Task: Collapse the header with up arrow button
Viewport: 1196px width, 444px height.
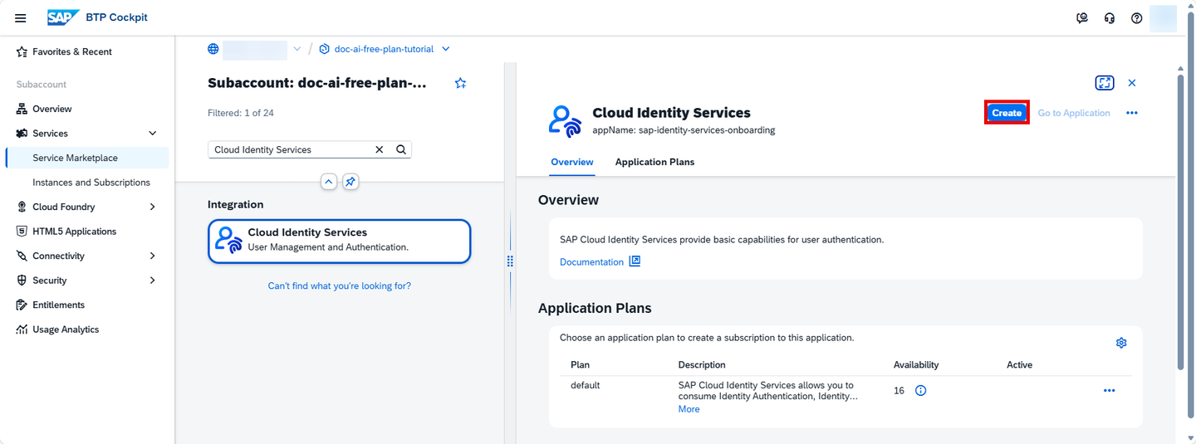Action: [329, 181]
